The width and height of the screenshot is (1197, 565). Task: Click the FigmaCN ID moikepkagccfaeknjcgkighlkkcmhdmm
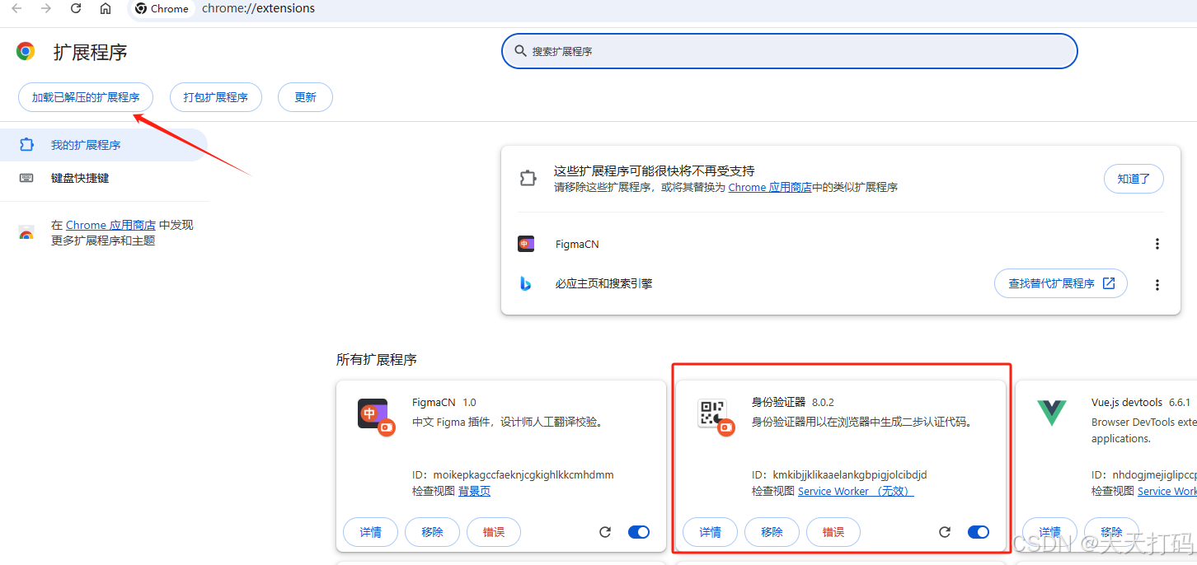523,475
